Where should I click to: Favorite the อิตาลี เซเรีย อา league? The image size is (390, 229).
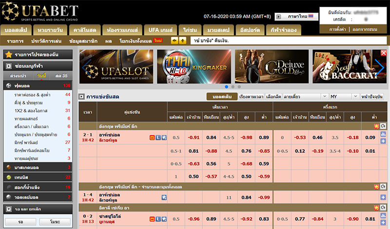point(376,208)
